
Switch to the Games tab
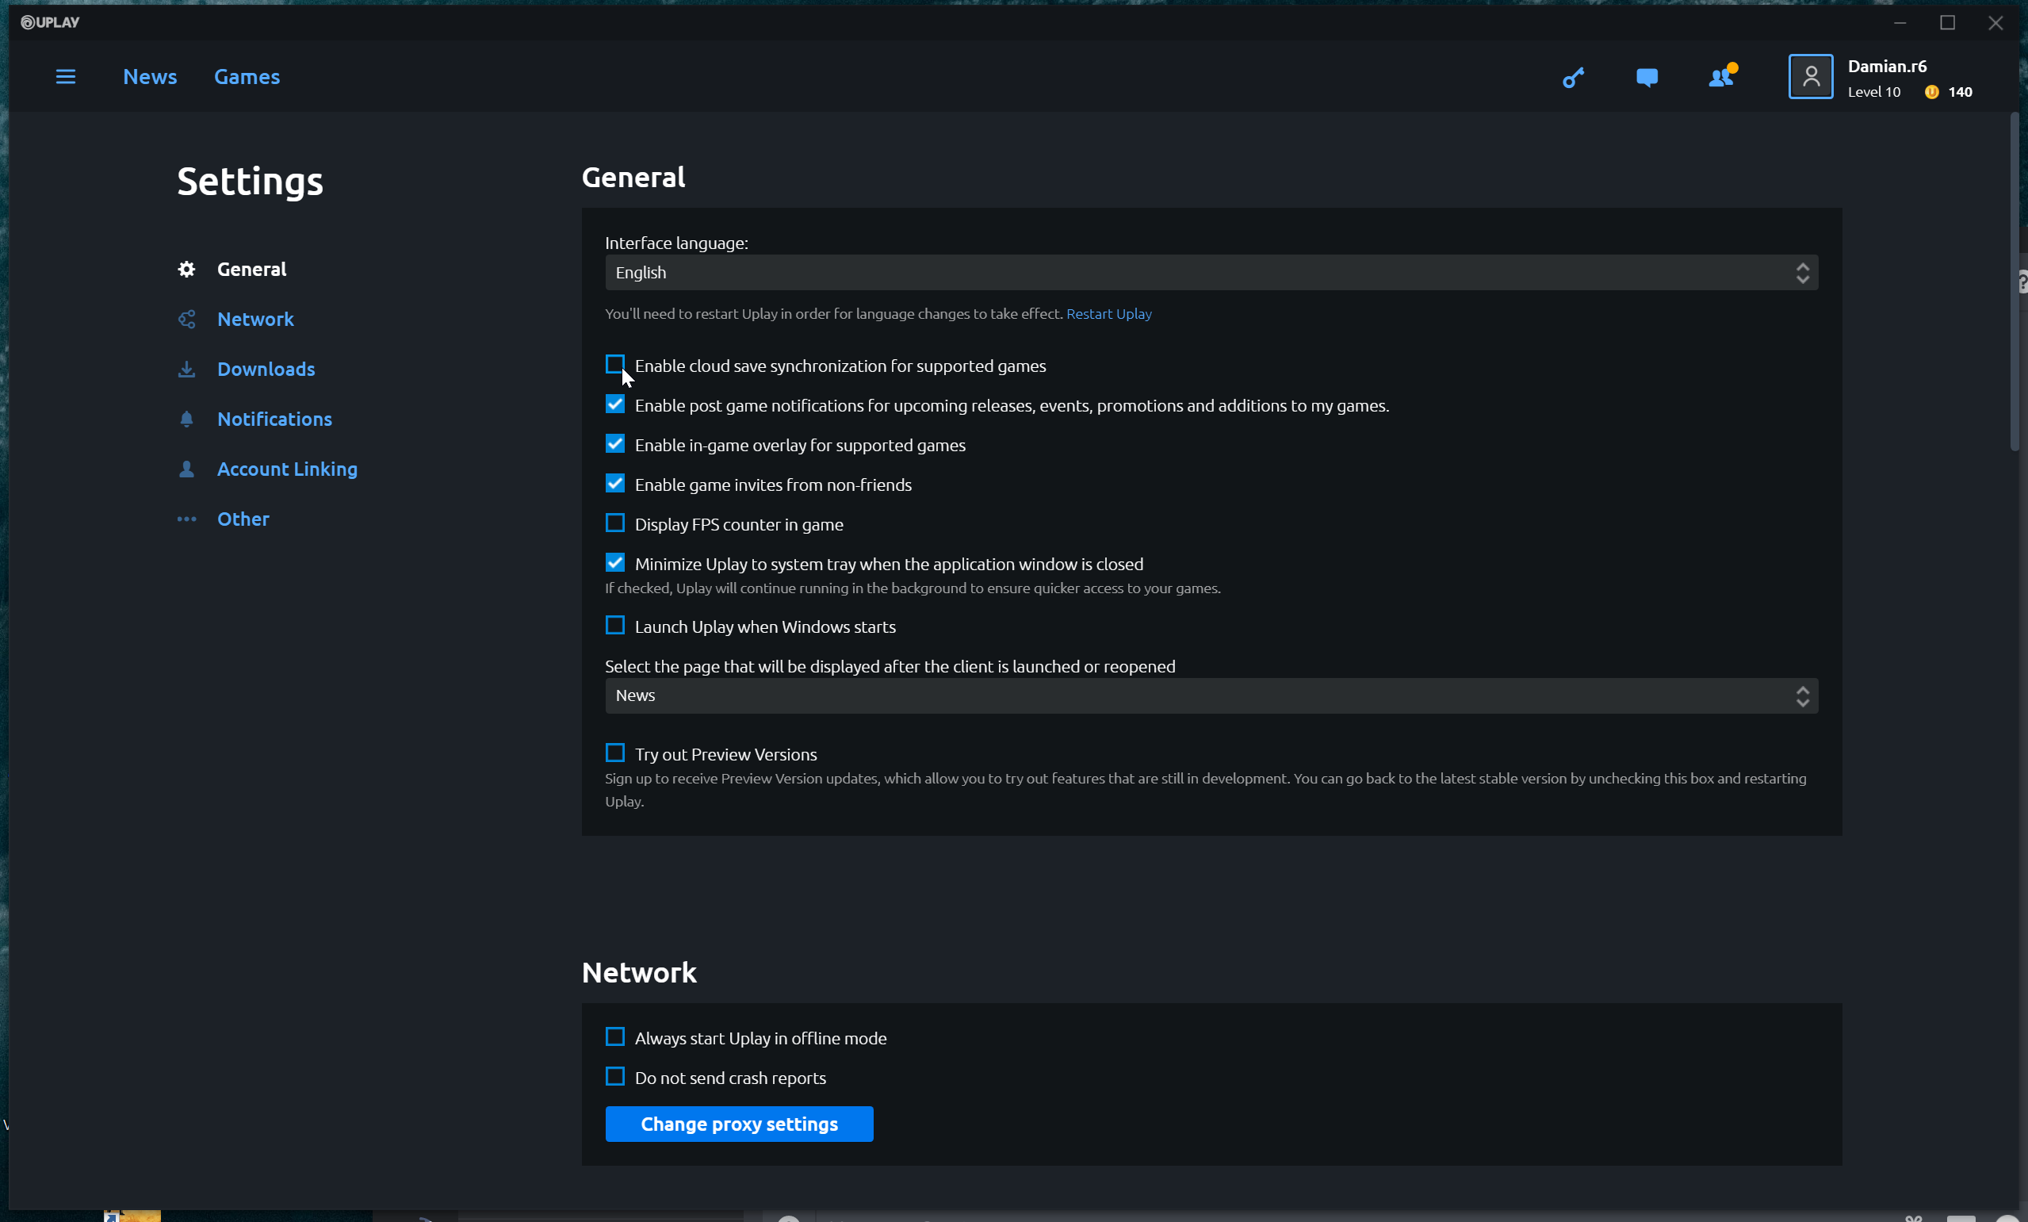pos(247,77)
